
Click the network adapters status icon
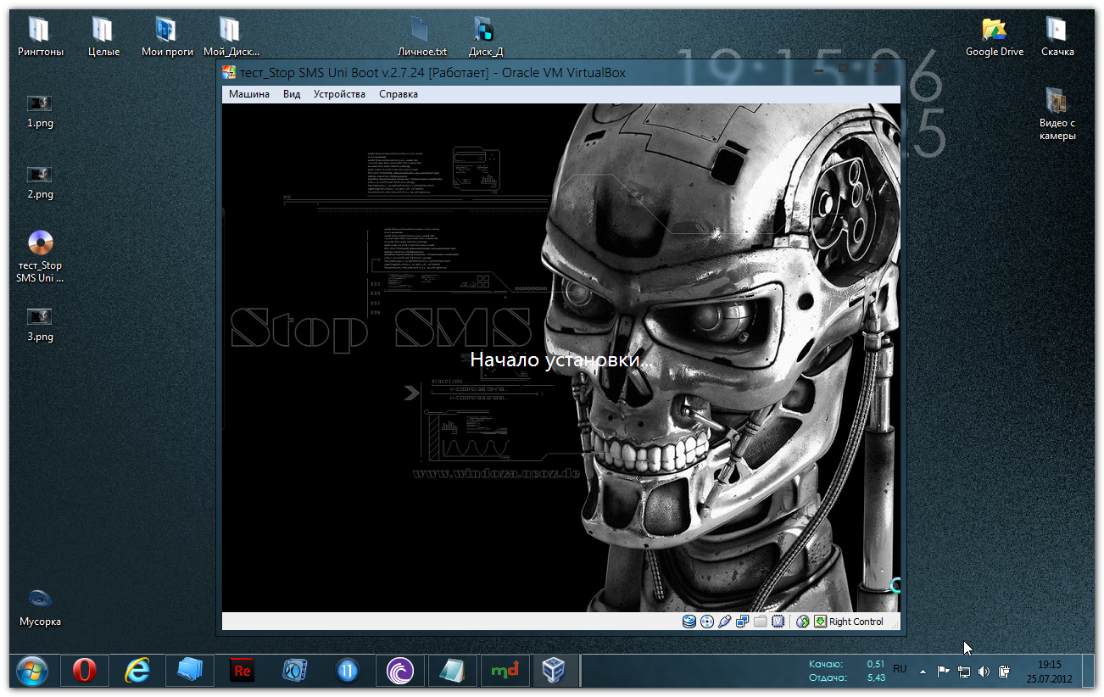pyautogui.click(x=742, y=622)
